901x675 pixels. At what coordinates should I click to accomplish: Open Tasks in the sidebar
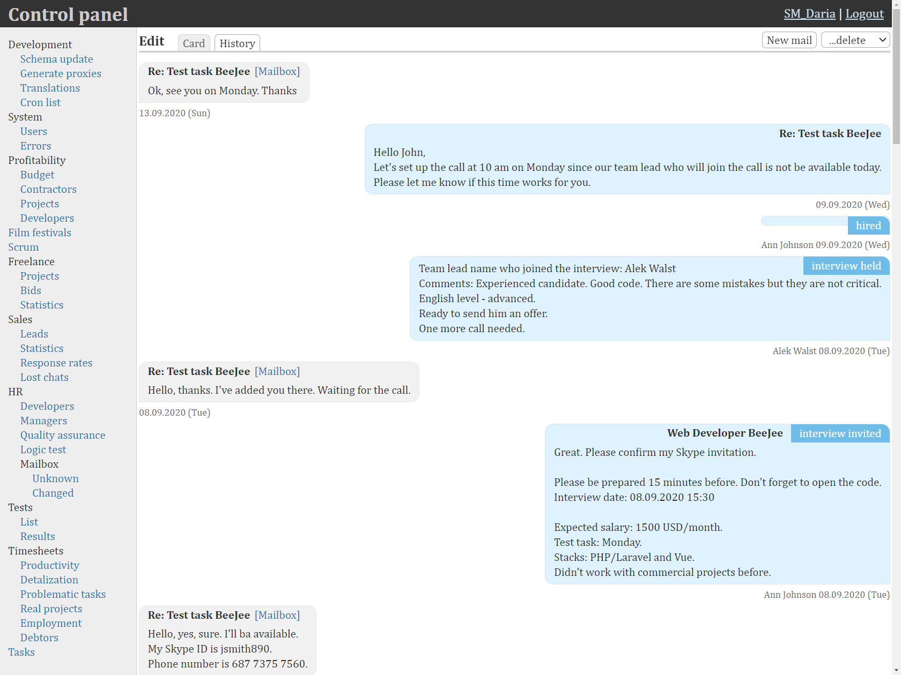(21, 652)
